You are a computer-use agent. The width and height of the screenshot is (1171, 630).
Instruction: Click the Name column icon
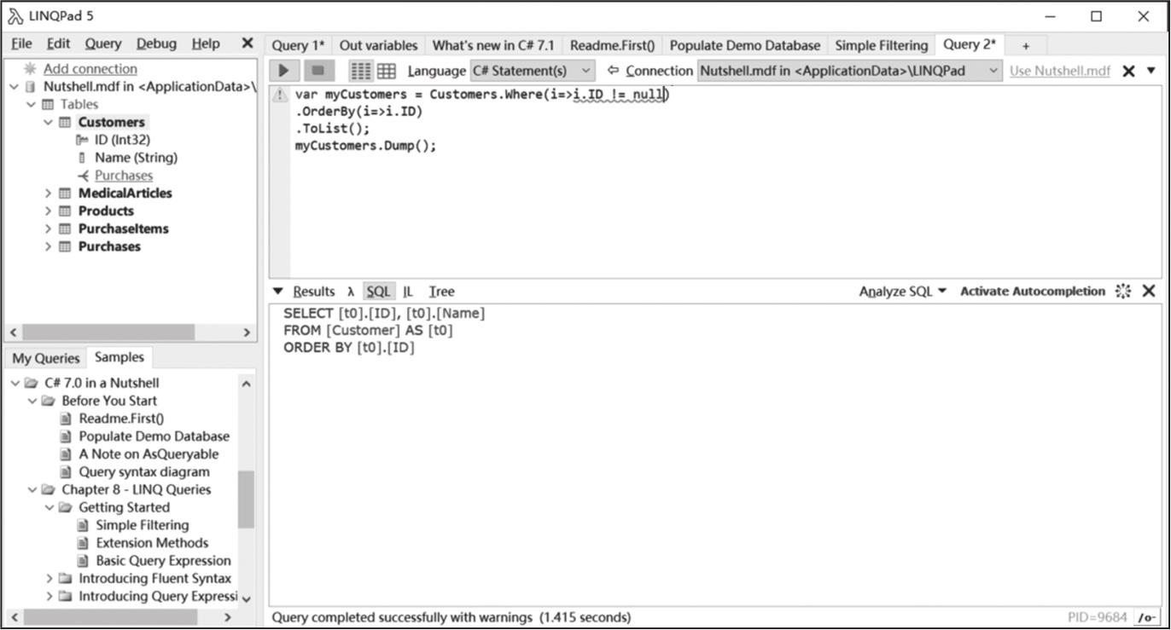click(82, 158)
